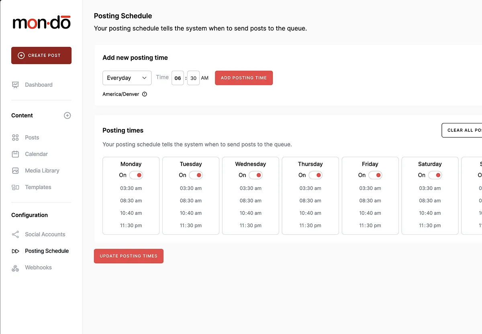This screenshot has width=482, height=334.
Task: Click the hour input field
Action: (x=178, y=78)
